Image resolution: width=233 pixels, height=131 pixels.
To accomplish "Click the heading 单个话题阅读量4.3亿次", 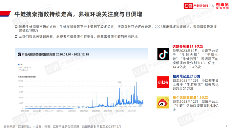I will coord(190,98).
